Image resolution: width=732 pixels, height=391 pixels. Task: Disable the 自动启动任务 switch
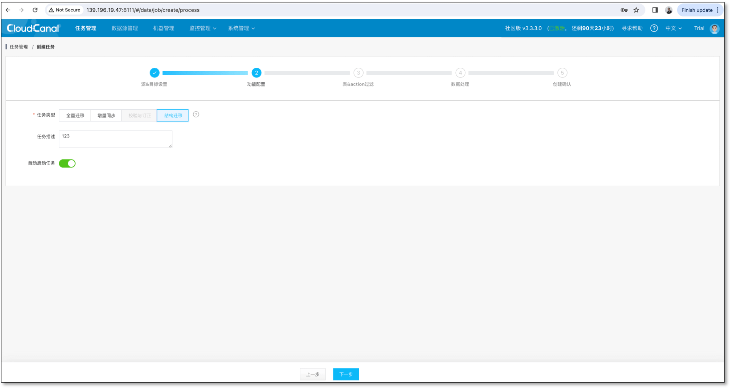tap(68, 163)
